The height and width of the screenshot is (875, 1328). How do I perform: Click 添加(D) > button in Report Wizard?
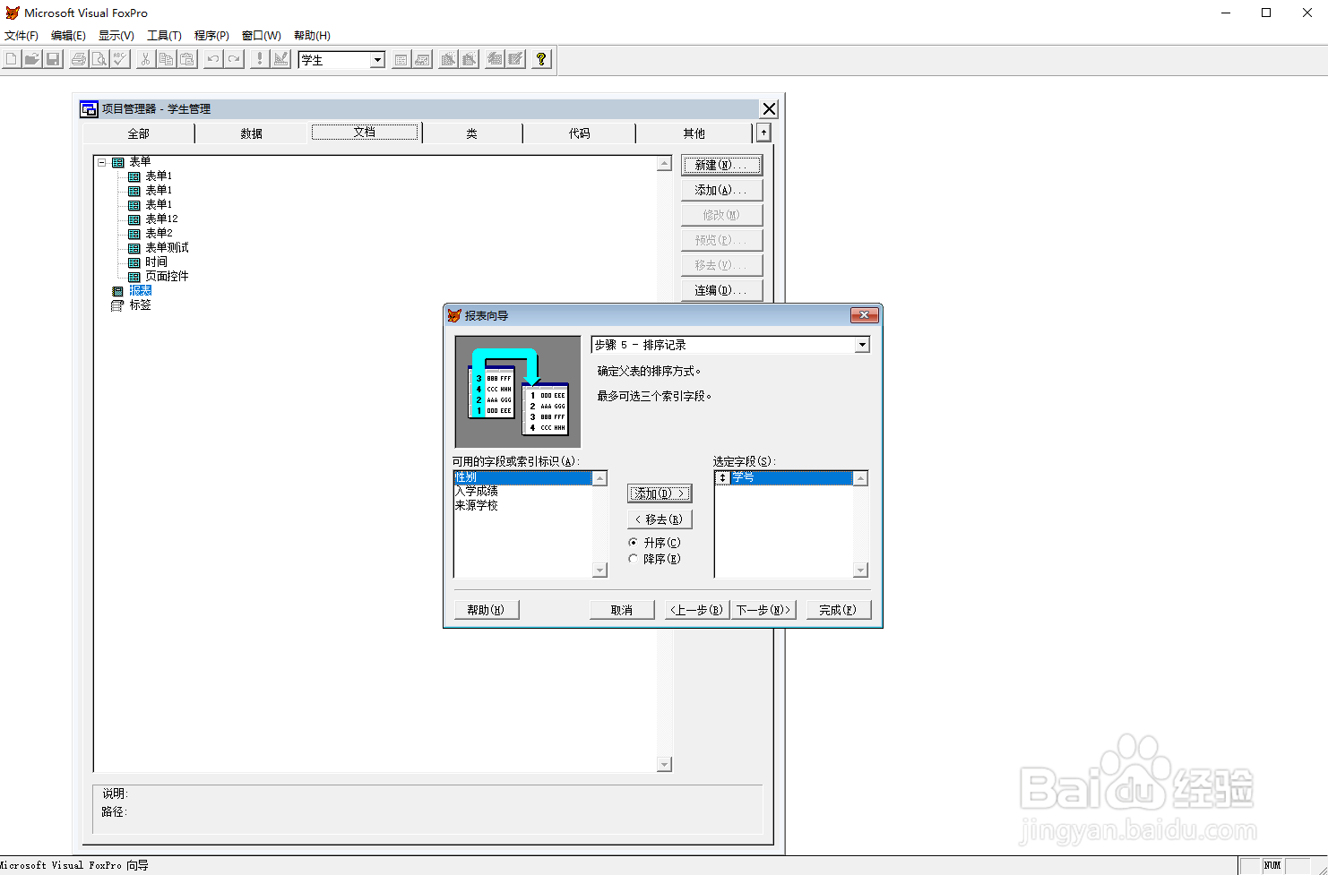[x=660, y=493]
